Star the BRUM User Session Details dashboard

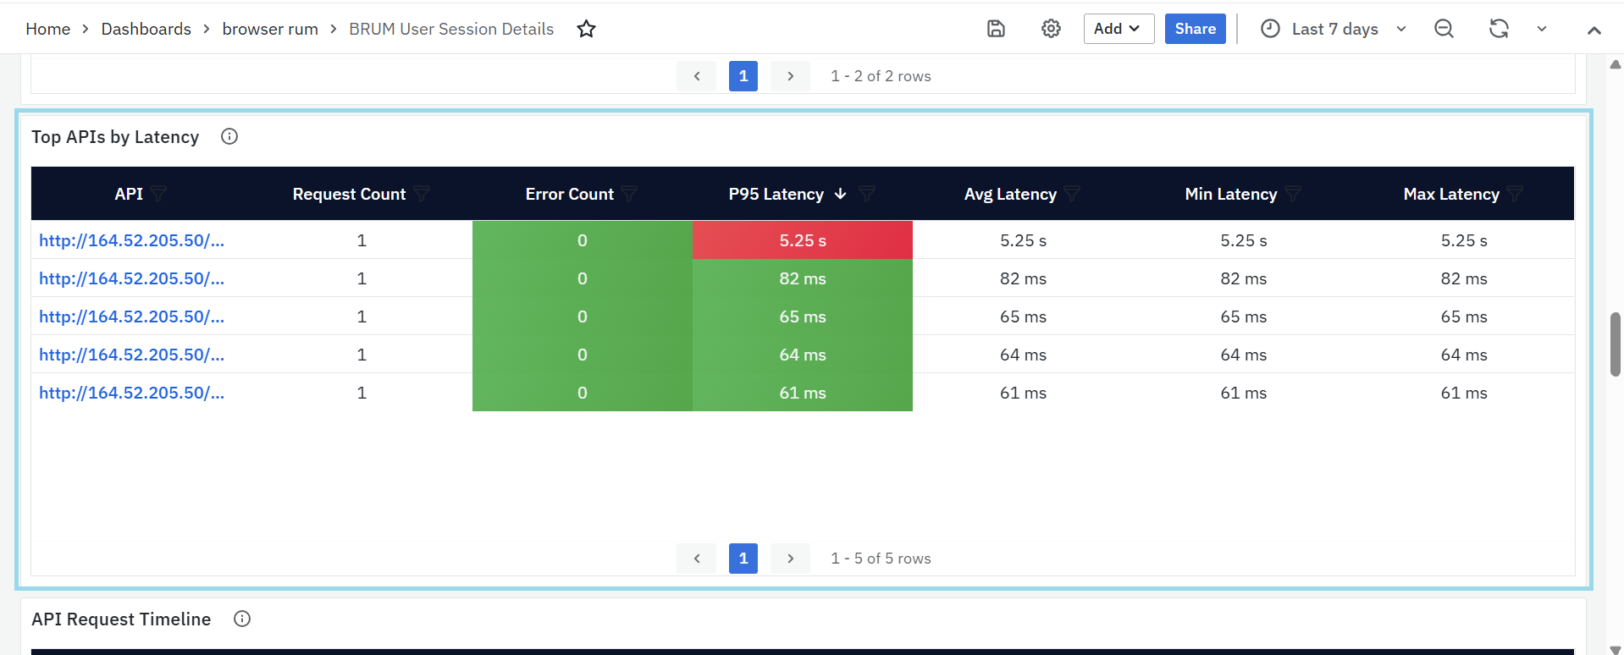click(586, 30)
